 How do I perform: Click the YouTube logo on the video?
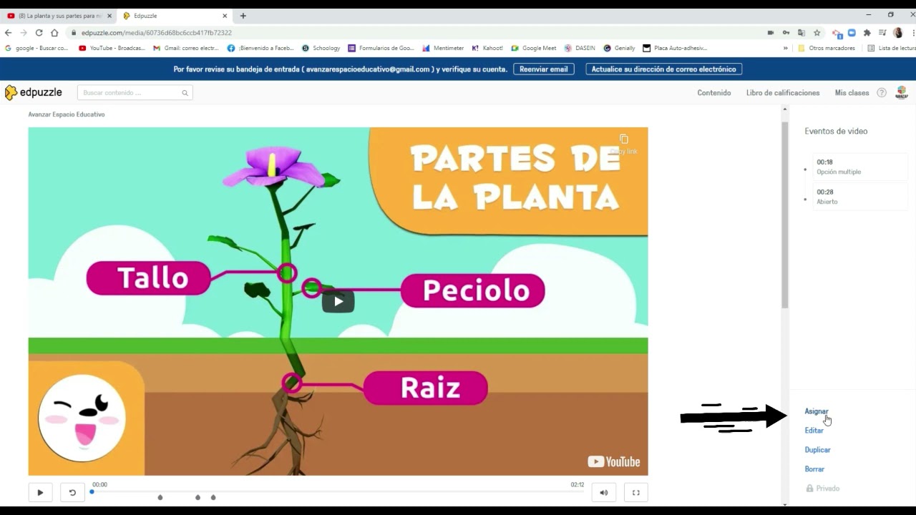point(614,462)
